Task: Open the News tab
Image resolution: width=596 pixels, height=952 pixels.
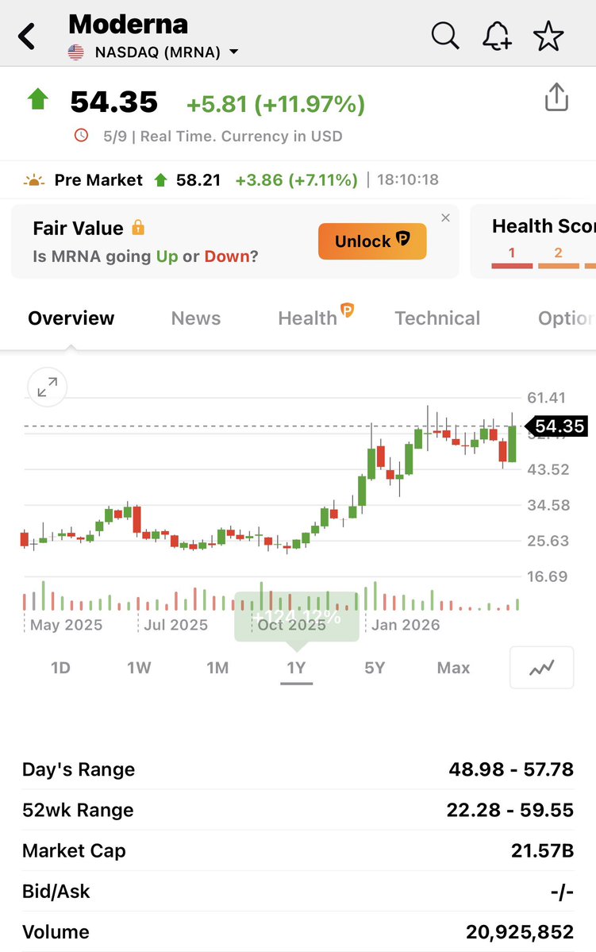Action: click(x=195, y=318)
